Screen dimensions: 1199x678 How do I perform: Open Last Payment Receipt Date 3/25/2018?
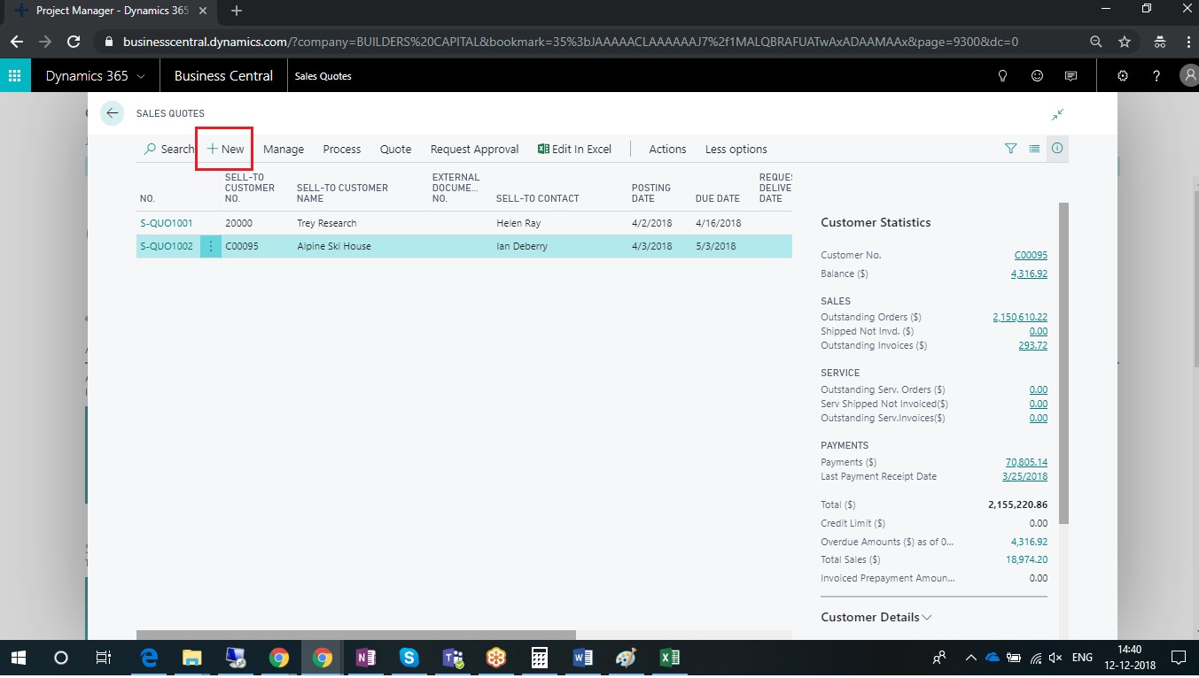coord(1024,476)
